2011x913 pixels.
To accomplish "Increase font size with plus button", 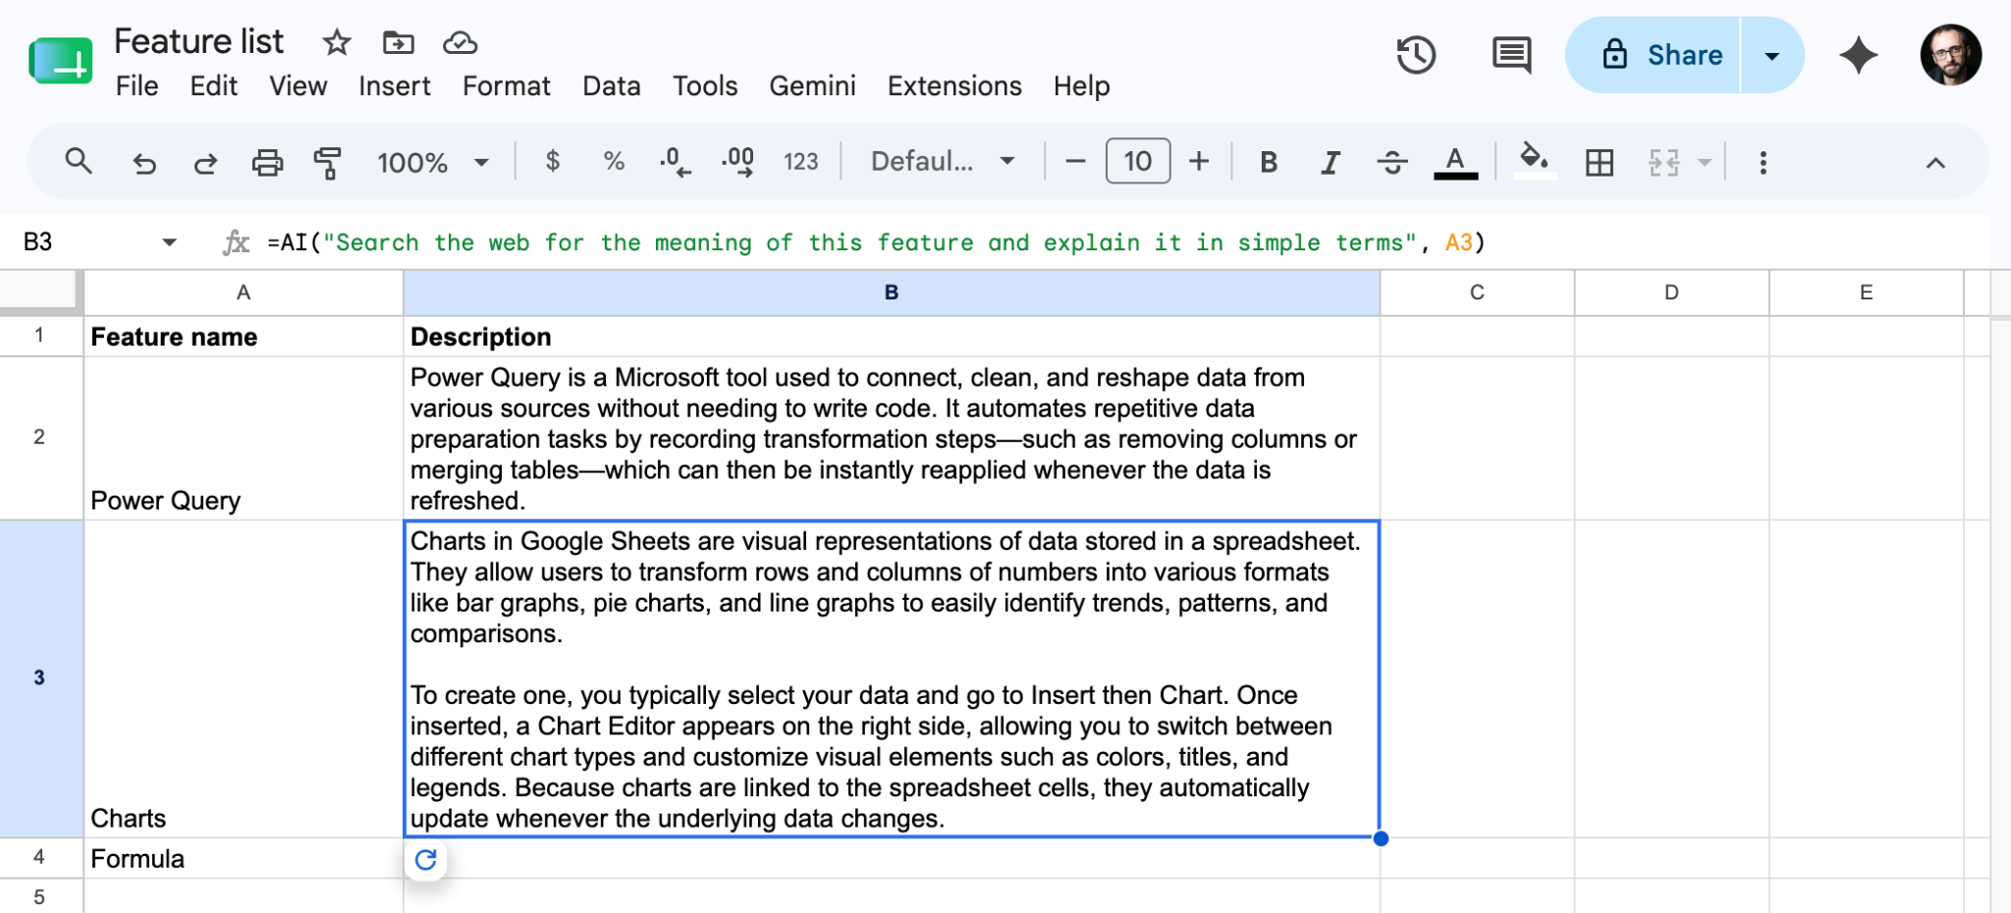I will tap(1199, 162).
